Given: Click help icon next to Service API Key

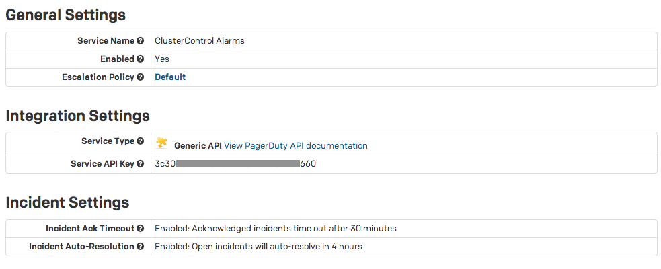Looking at the screenshot, I should (x=140, y=164).
